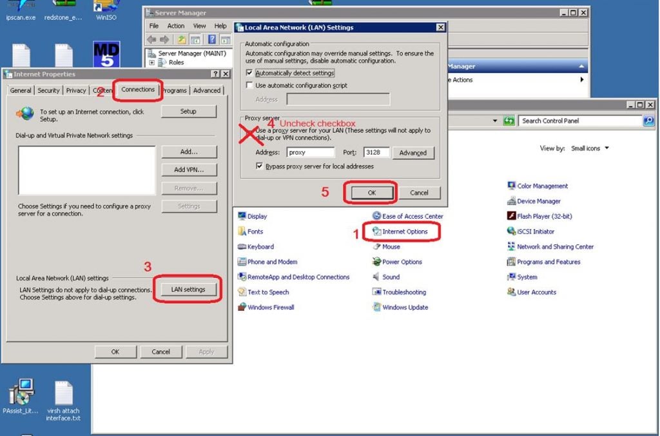This screenshot has width=660, height=436.
Task: Click the Advanced button beside the proxy port
Action: (413, 153)
